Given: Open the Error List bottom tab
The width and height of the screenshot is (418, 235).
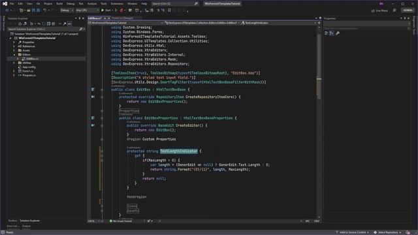Looking at the screenshot, I should [13, 227].
